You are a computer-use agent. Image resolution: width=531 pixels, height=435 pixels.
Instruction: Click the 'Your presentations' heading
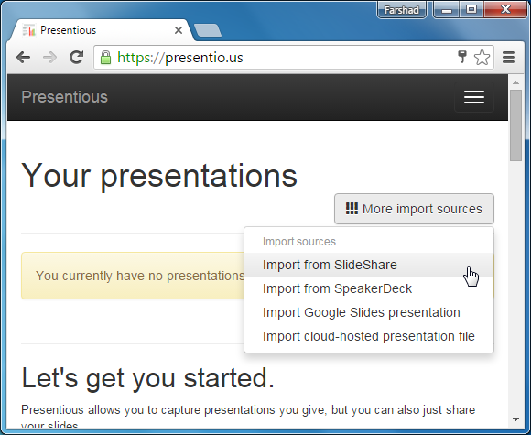[159, 176]
